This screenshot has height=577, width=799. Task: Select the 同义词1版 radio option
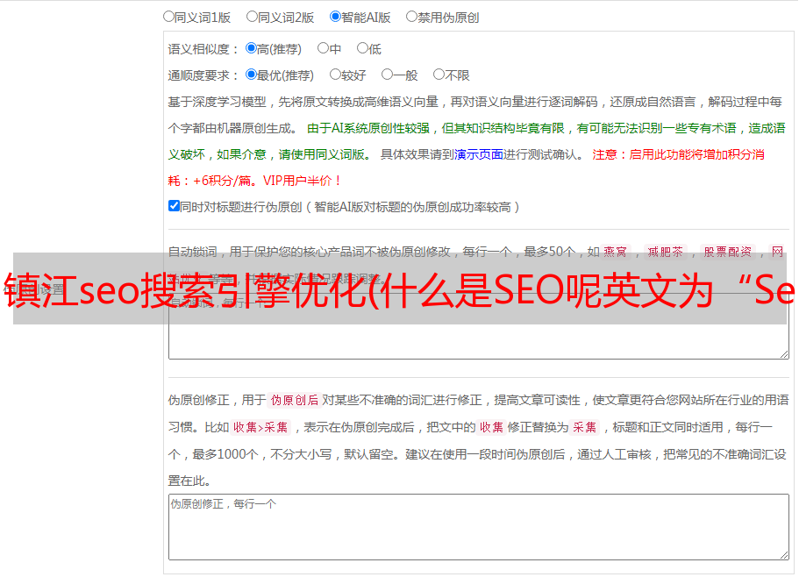[x=168, y=17]
